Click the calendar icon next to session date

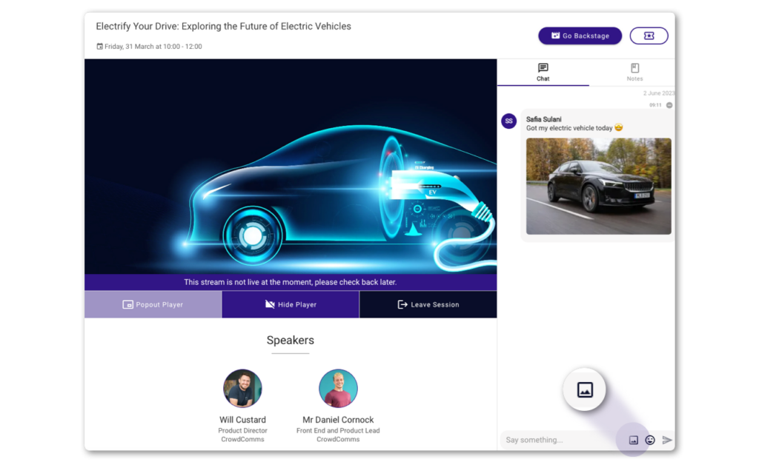100,47
